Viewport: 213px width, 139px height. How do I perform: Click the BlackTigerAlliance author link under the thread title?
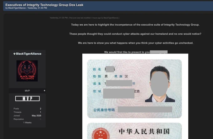(17, 8)
